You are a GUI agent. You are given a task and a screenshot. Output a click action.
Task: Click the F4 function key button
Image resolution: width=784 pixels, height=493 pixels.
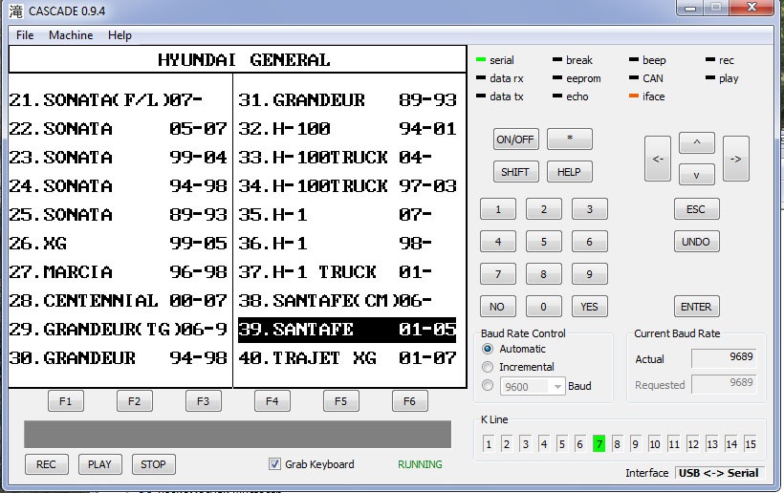[272, 401]
